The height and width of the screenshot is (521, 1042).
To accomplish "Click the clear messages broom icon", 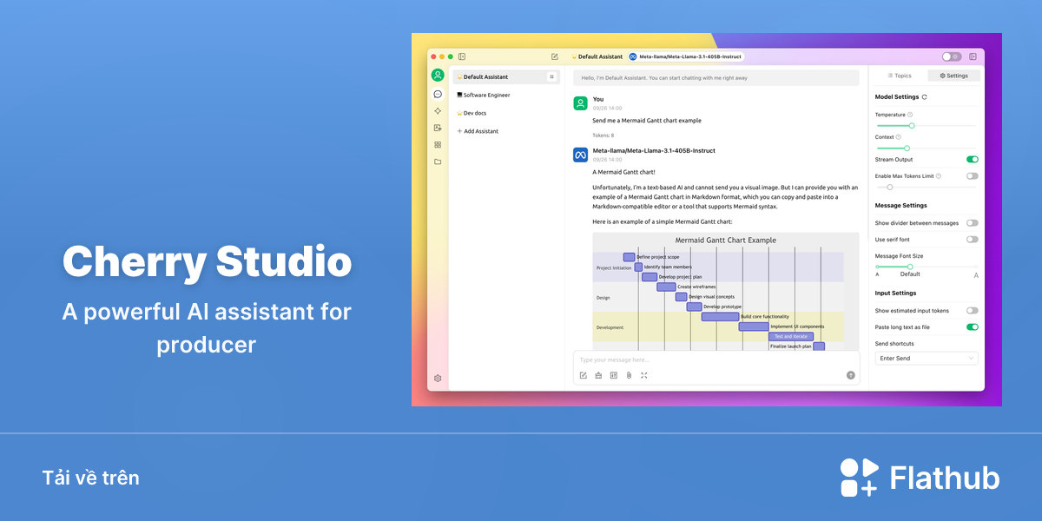I will coord(598,375).
